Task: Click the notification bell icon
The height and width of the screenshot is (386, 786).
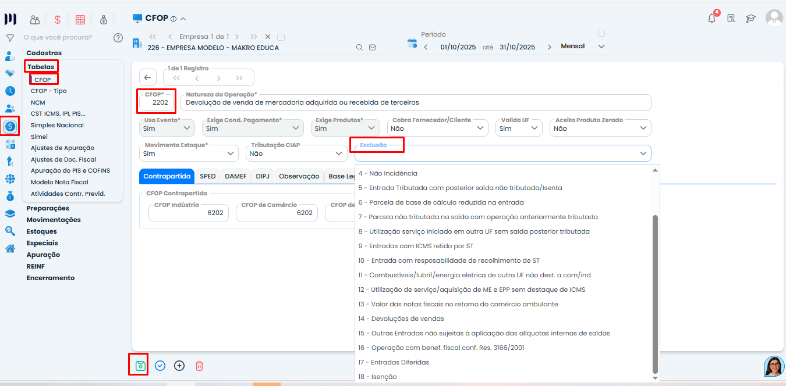Action: pos(711,18)
